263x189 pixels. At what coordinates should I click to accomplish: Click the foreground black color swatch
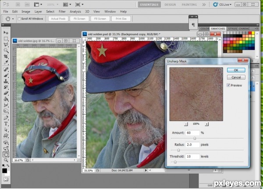(4, 171)
